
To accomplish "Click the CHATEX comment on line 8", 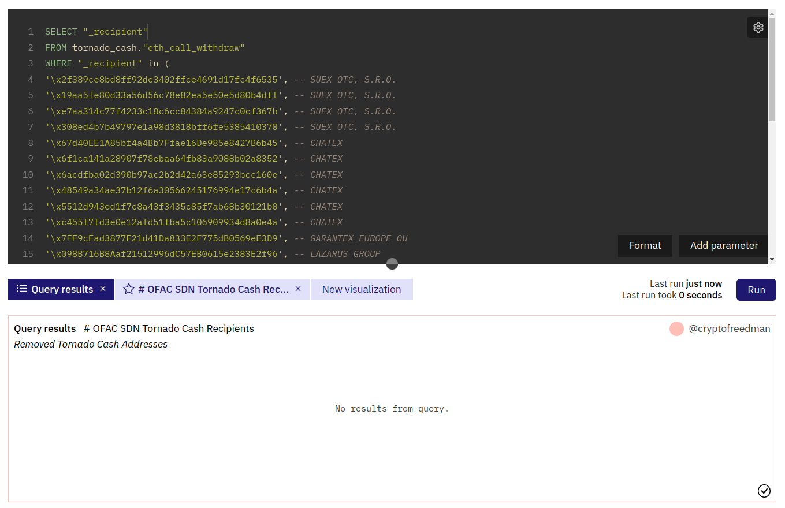I will (x=319, y=143).
